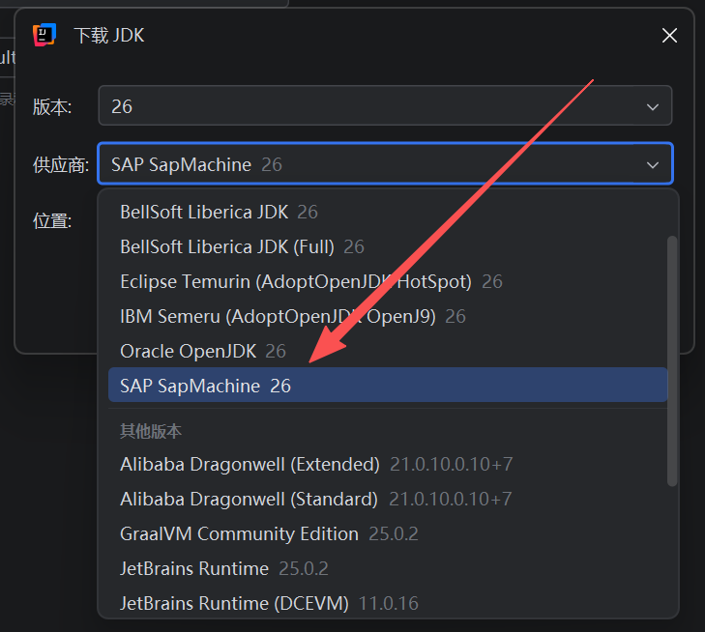
Task: Select Eclipse Temurin (AdoptOpenJDK HotSpot) 26
Action: click(310, 281)
